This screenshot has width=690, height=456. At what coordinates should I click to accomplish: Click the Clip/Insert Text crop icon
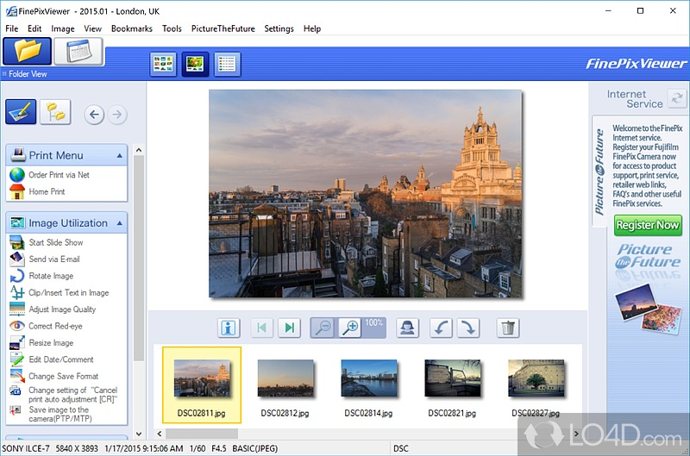[17, 292]
